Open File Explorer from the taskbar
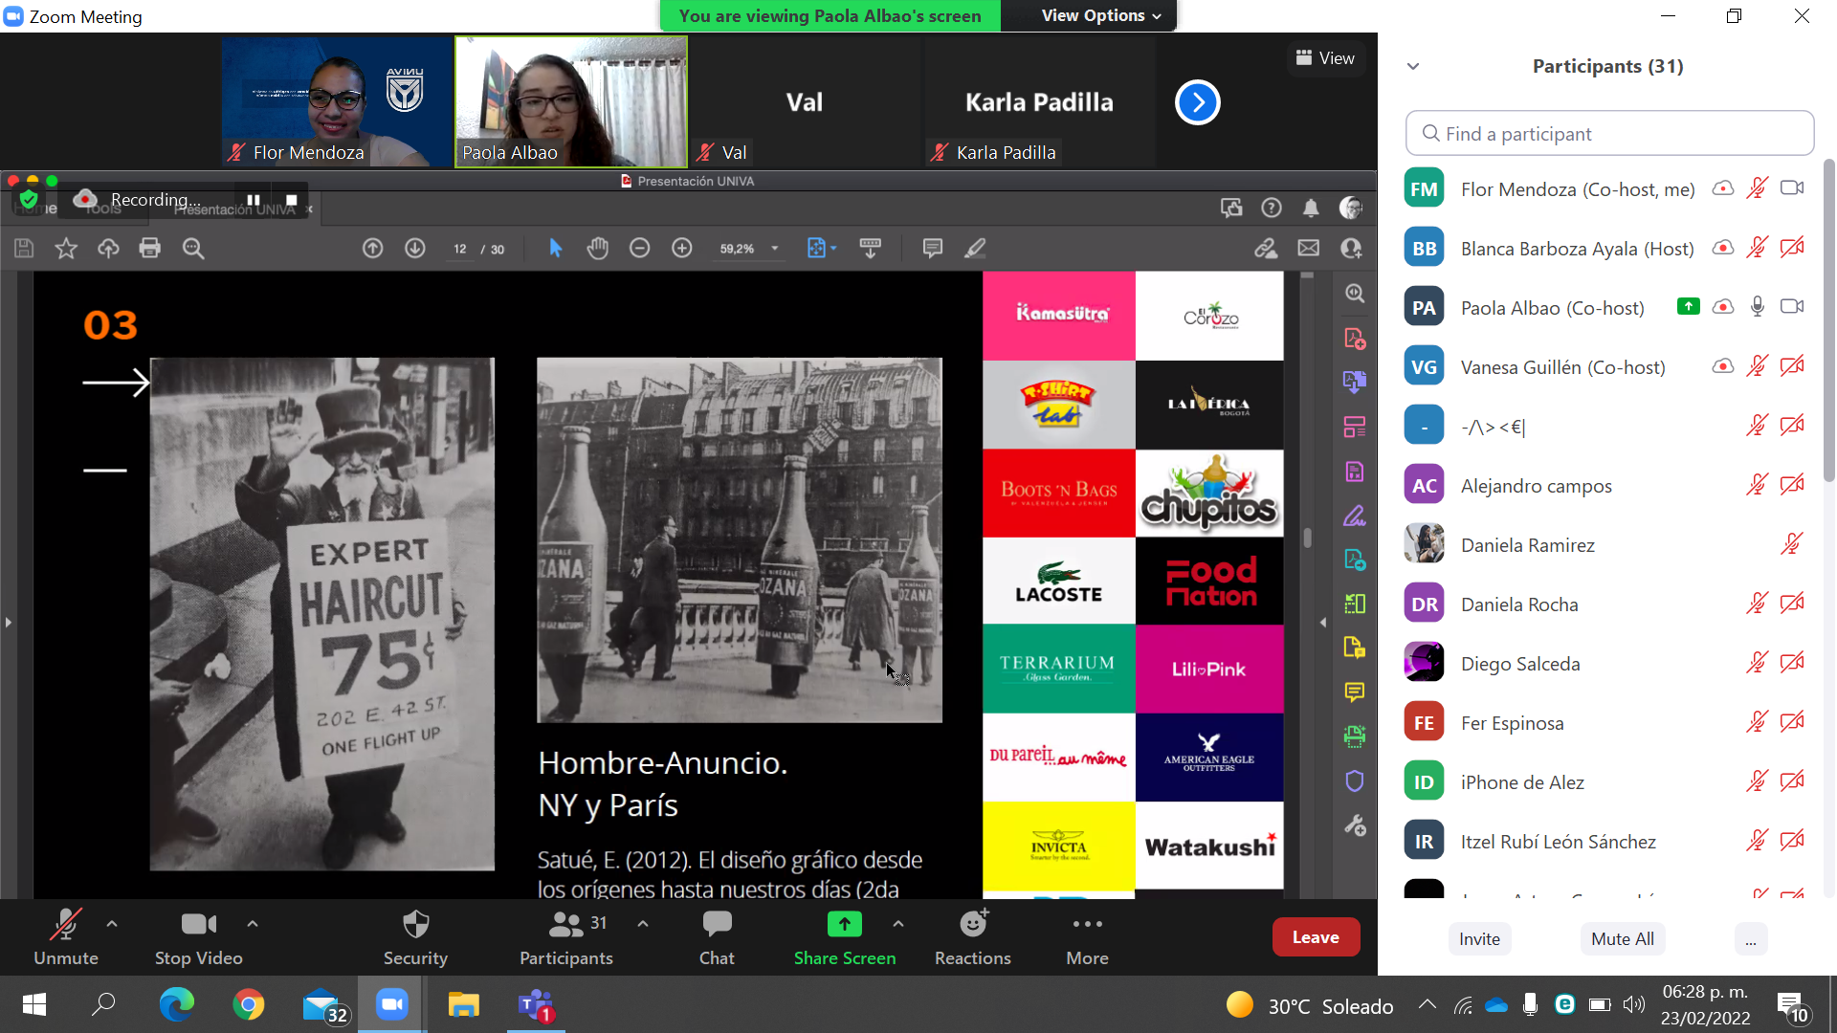This screenshot has height=1033, width=1837. (464, 1004)
